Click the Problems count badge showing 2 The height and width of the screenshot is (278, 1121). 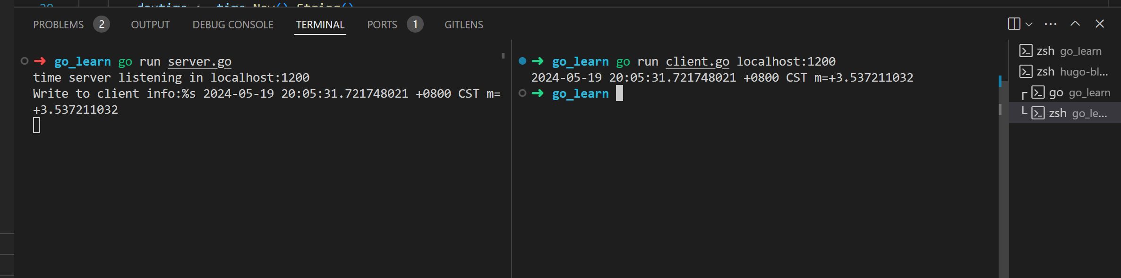(x=101, y=25)
